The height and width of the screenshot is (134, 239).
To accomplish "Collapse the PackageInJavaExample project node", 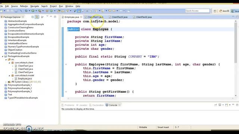I will point(3,56).
